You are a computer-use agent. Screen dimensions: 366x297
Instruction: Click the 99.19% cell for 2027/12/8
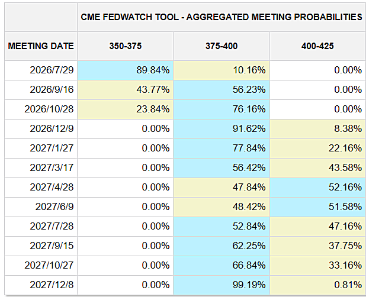pos(221,285)
